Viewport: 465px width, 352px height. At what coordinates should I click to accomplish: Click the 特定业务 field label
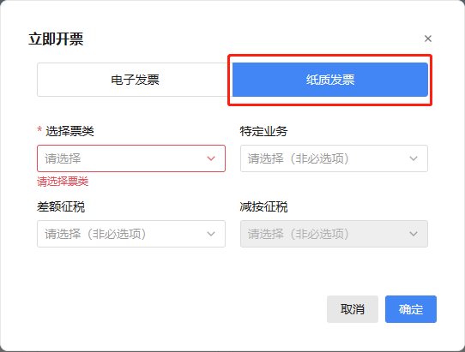263,131
